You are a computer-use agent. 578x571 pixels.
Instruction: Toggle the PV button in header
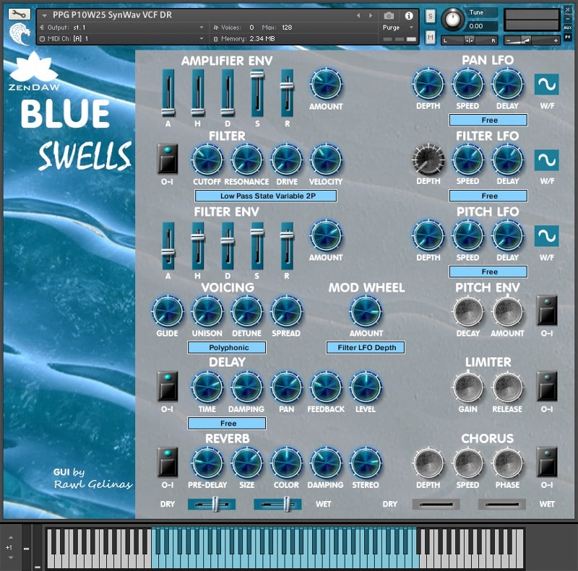pyautogui.click(x=568, y=37)
